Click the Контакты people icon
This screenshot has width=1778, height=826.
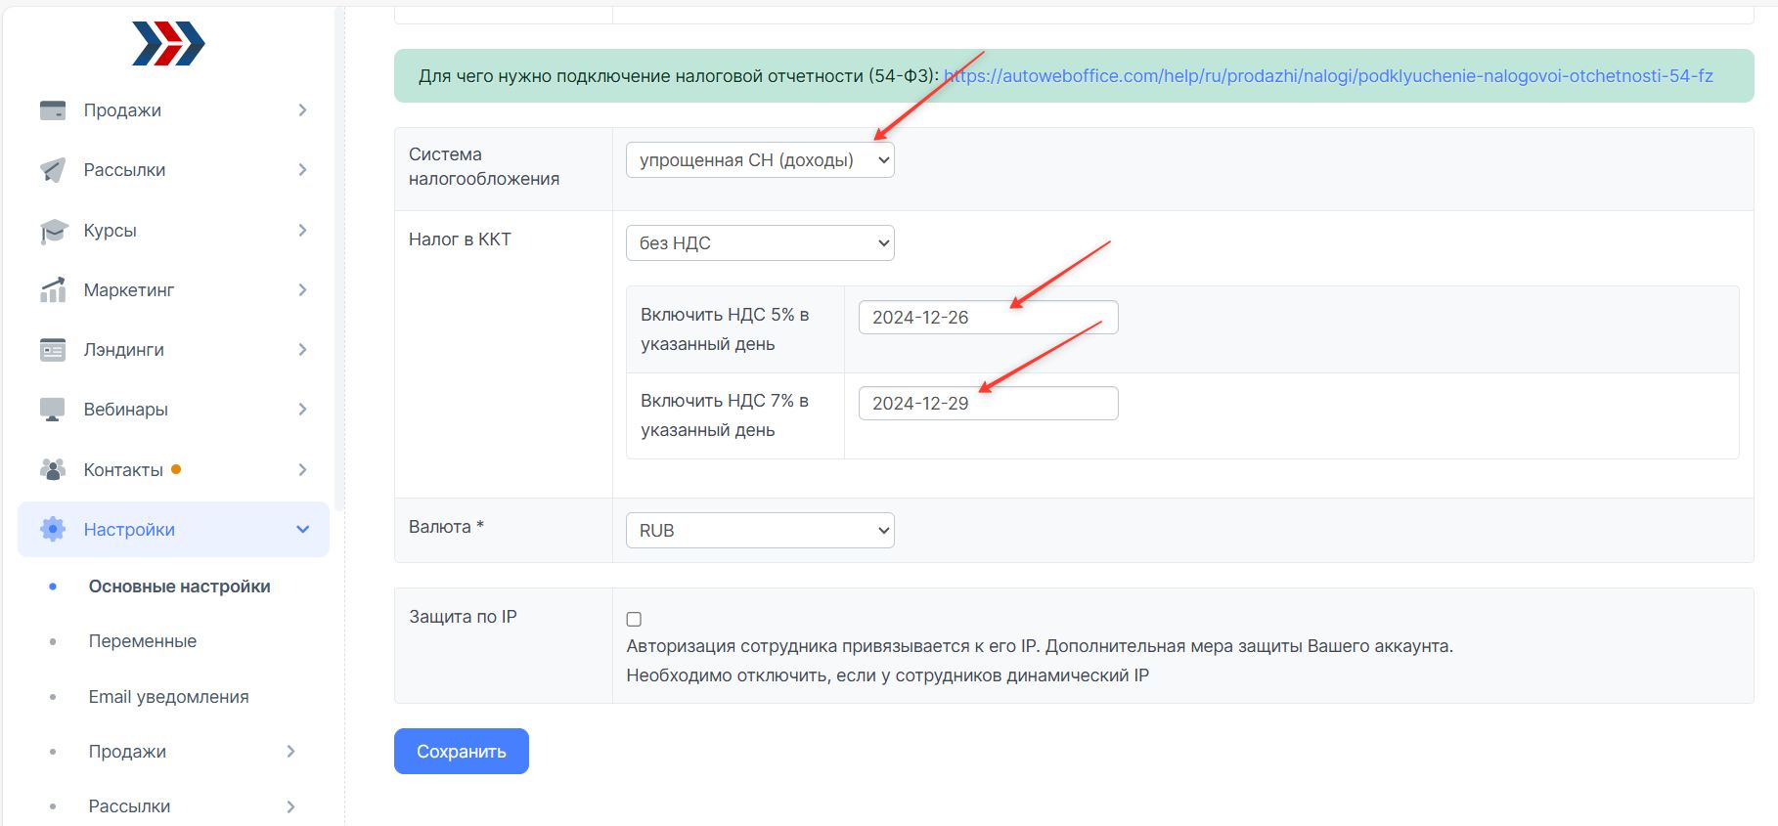coord(53,470)
